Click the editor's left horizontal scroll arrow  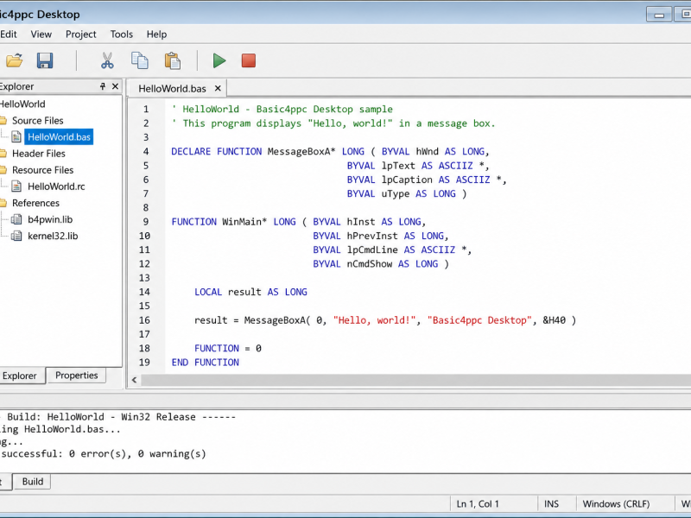[x=134, y=380]
